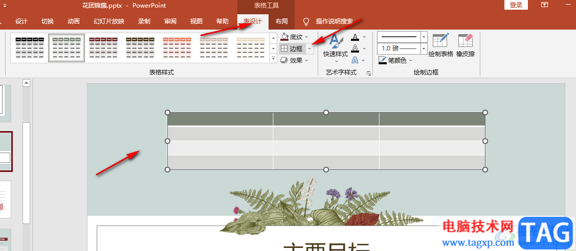This screenshot has height=251, width=576.
Task: Click the 边框 borders grid icon
Action: tap(284, 48)
